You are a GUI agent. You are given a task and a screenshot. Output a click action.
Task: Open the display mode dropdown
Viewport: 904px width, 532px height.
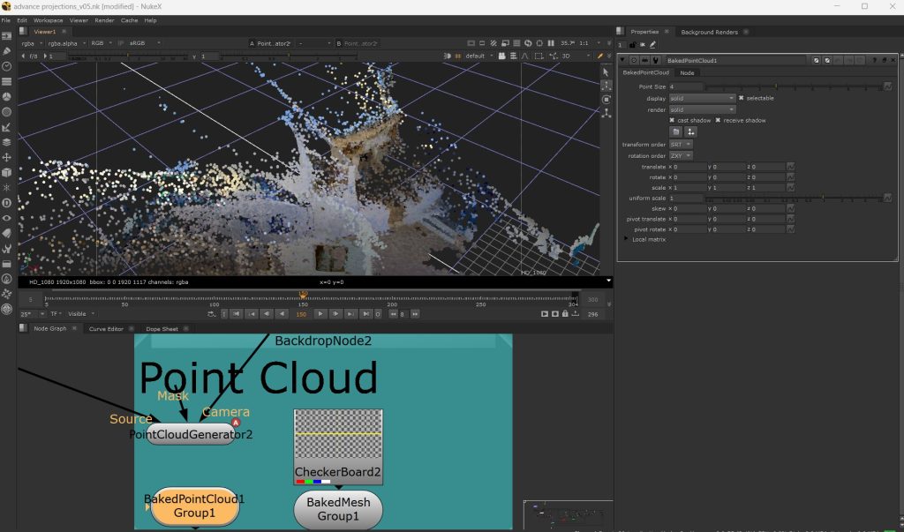tap(702, 98)
